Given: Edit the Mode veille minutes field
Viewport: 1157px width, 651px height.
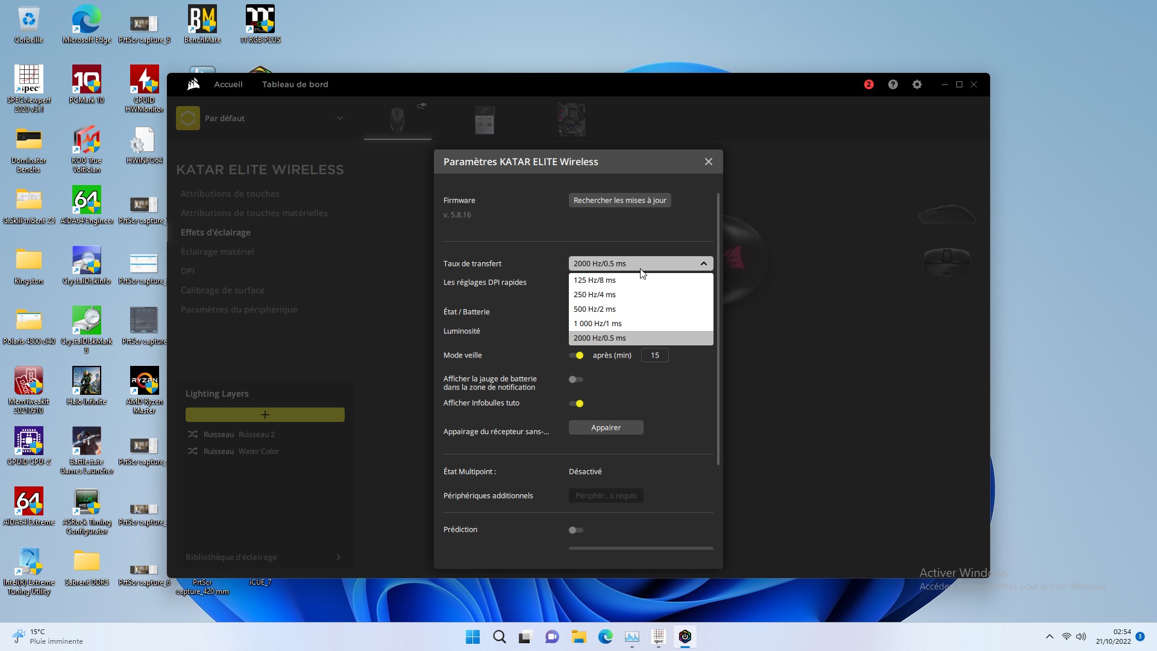Looking at the screenshot, I should (654, 356).
